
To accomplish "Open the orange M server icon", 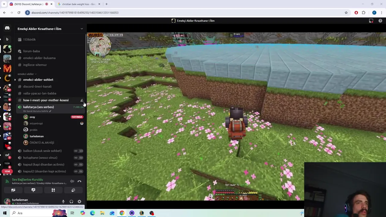I will coord(7,68).
